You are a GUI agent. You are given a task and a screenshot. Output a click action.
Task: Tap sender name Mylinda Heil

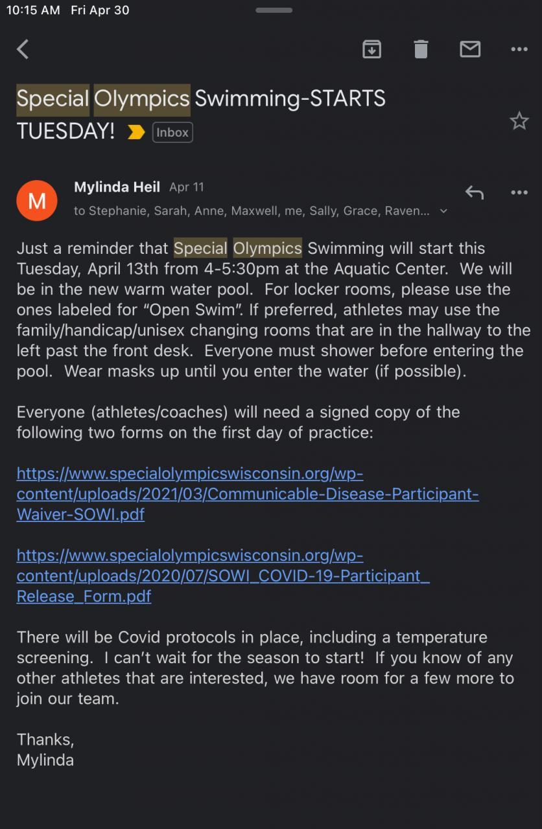coord(117,187)
